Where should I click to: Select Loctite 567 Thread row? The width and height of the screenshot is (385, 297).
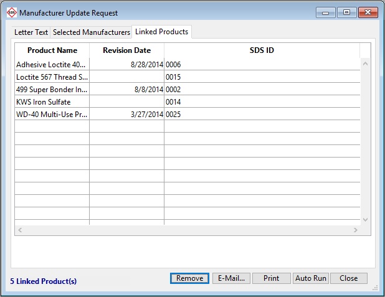(x=52, y=77)
